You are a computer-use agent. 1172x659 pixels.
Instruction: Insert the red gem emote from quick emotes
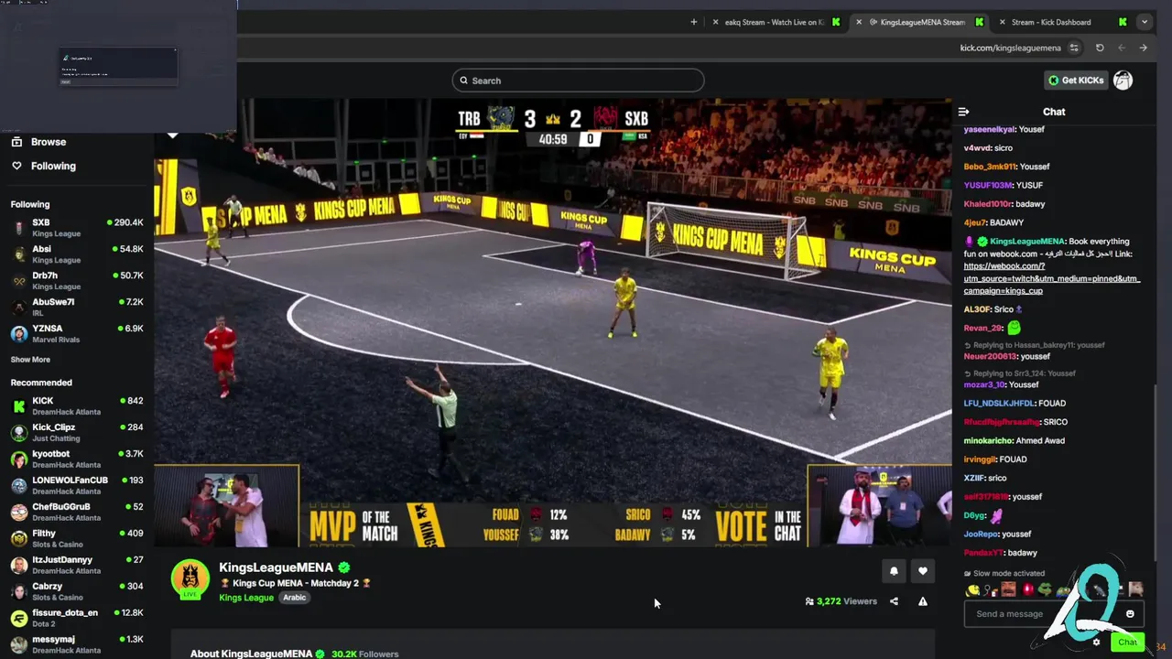click(x=1027, y=589)
